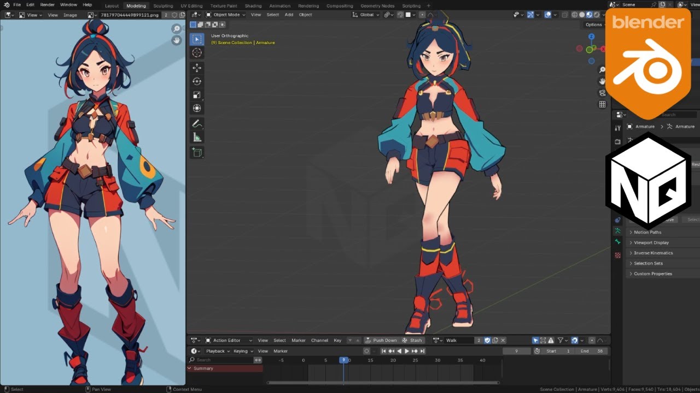
Task: Click the current frame field showing 9
Action: click(x=516, y=351)
